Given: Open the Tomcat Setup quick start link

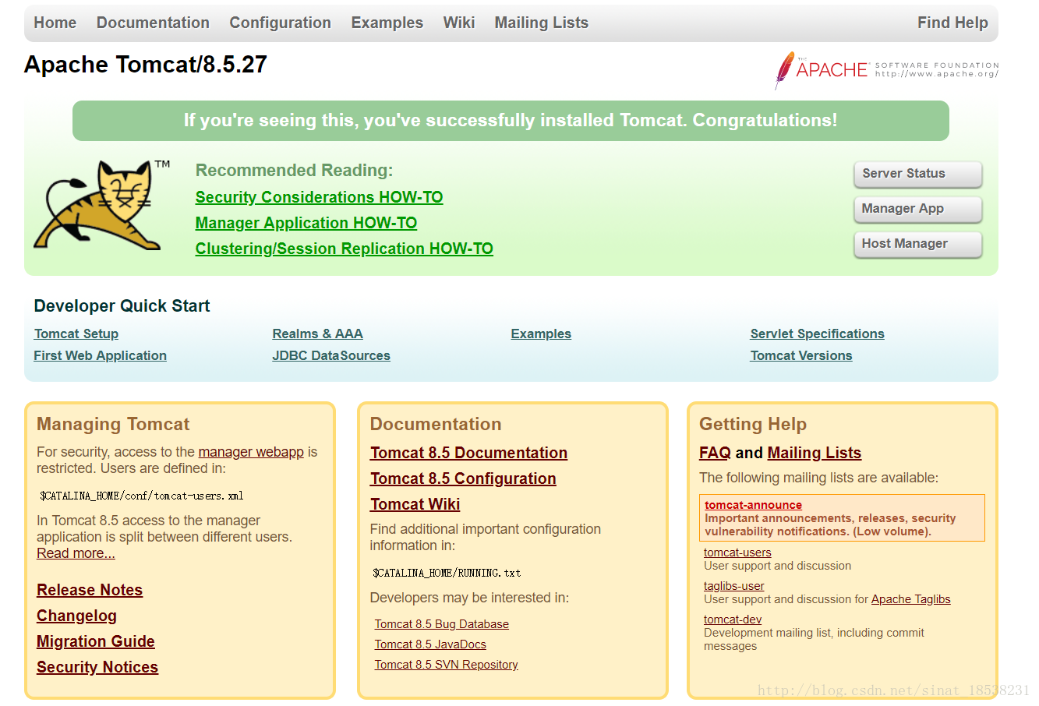Looking at the screenshot, I should coord(76,334).
